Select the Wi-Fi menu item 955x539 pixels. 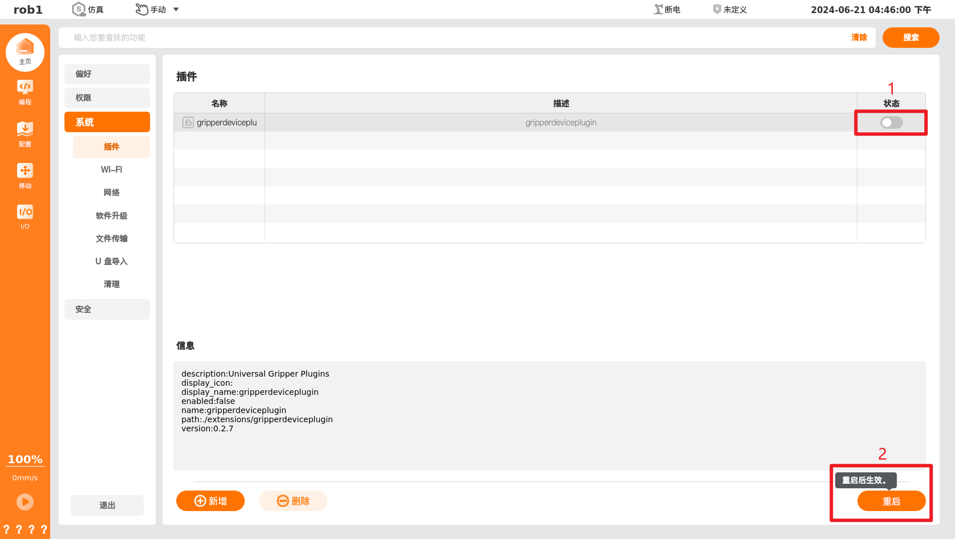click(111, 170)
